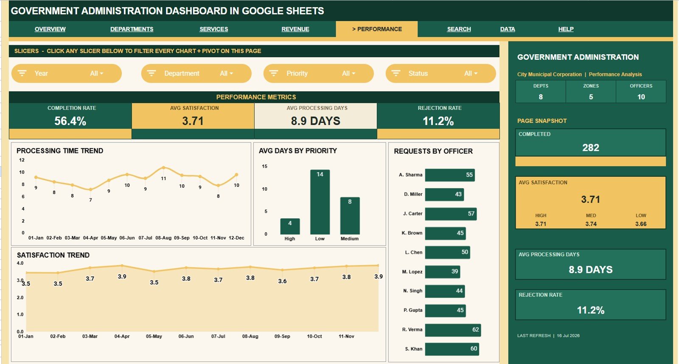
Task: Click the Year slicer filter icon
Action: [22, 73]
